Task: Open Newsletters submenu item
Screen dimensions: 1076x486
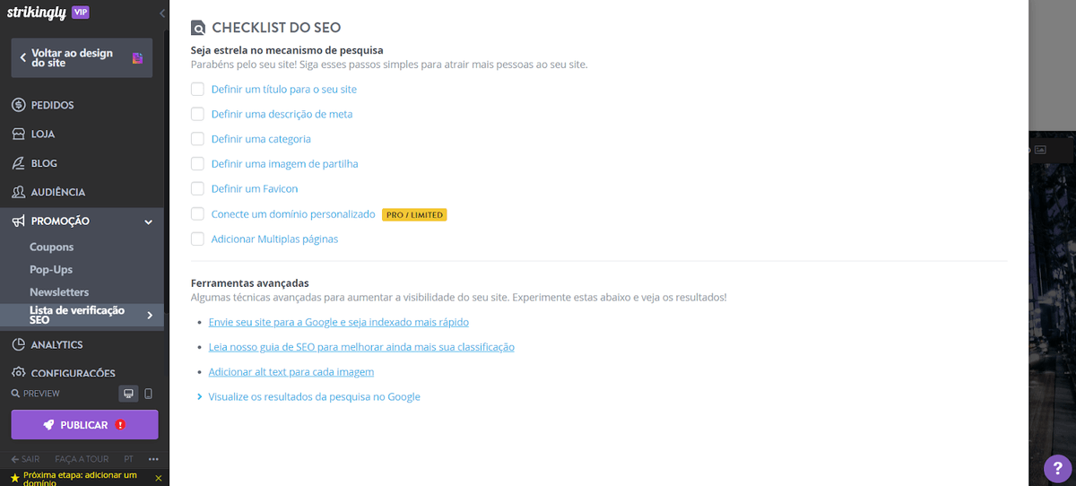Action: tap(59, 291)
